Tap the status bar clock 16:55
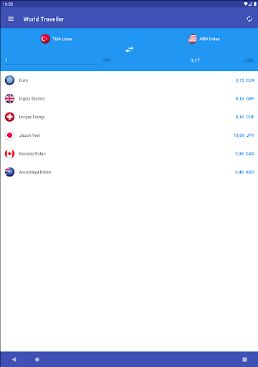This screenshot has width=258, height=367. point(8,4)
